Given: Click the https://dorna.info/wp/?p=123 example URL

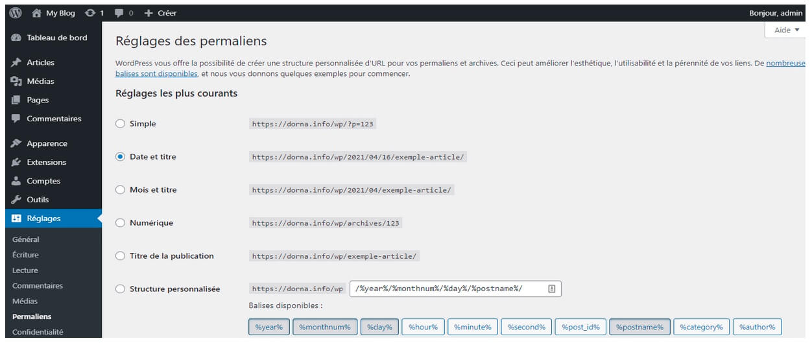Looking at the screenshot, I should [x=313, y=124].
